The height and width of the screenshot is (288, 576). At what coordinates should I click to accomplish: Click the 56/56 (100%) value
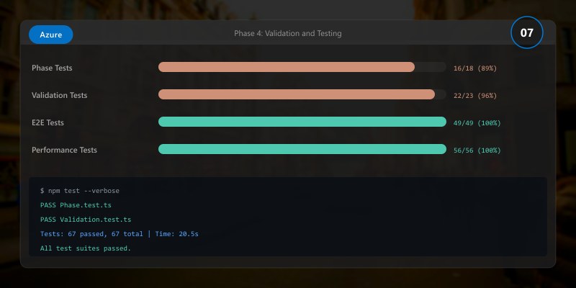point(477,150)
